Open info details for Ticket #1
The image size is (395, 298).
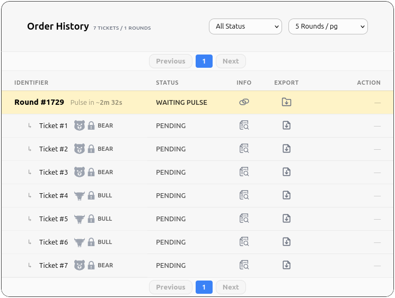[x=244, y=125]
